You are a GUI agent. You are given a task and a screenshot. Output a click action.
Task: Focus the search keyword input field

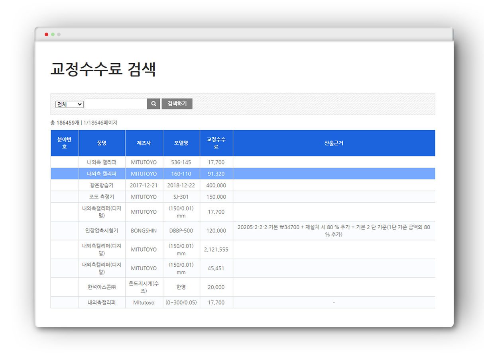tap(116, 104)
